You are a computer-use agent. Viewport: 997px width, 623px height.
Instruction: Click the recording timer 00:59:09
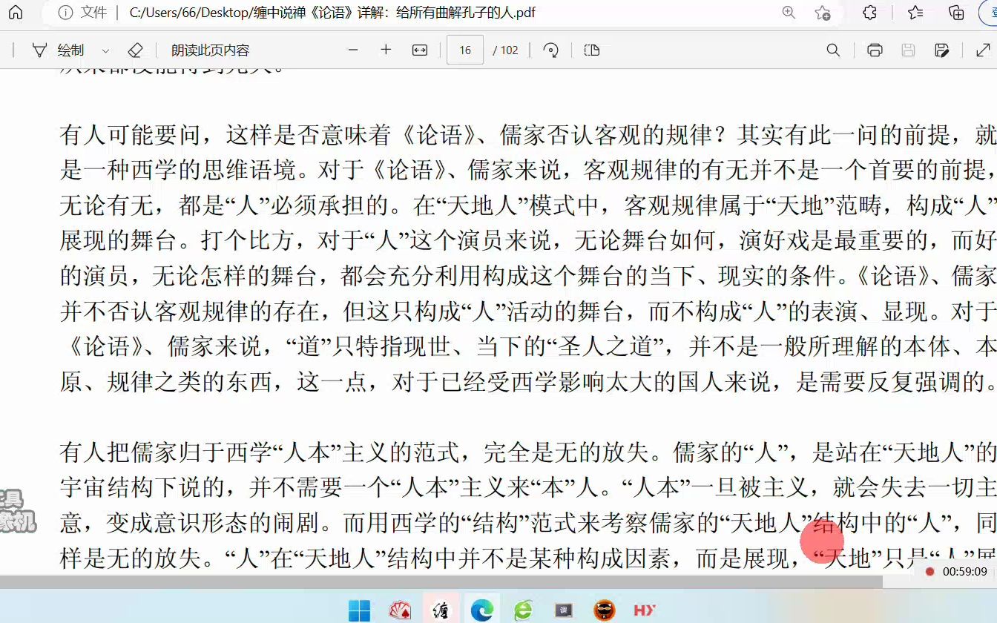(964, 572)
